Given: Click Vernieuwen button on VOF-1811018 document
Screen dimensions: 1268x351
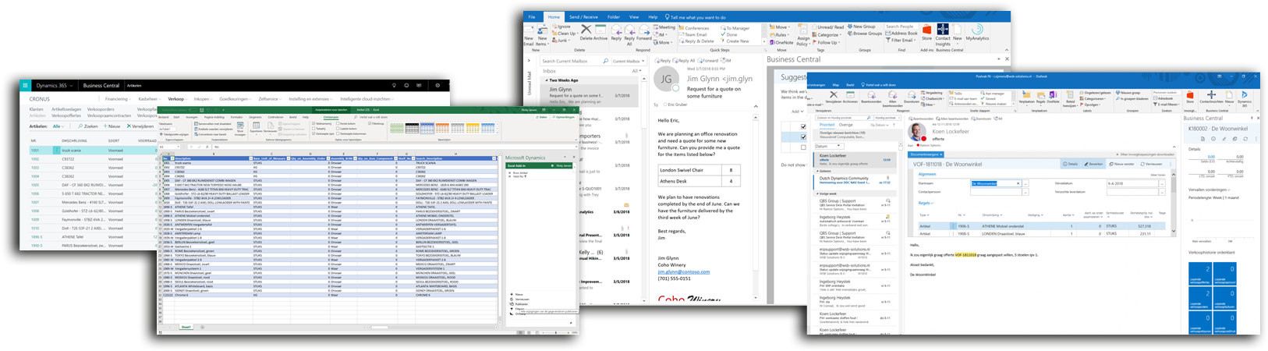Looking at the screenshot, I should (x=1150, y=164).
